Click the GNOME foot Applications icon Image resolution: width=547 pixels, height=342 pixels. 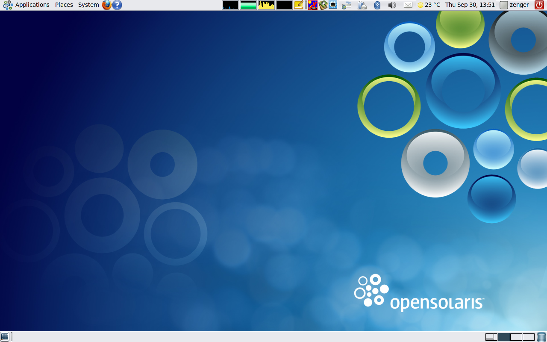[x=8, y=5]
